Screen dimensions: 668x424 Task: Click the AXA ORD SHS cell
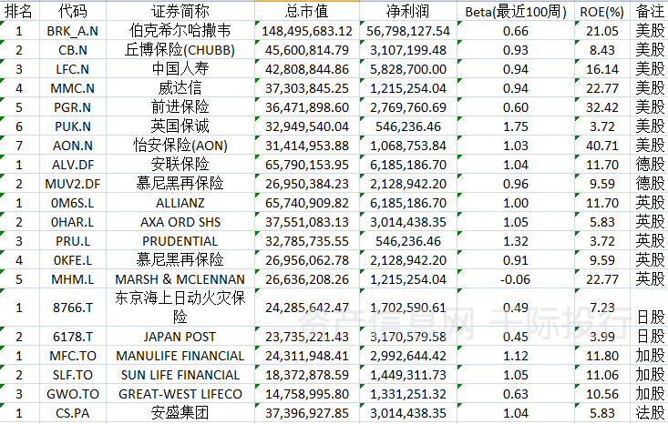point(180,222)
